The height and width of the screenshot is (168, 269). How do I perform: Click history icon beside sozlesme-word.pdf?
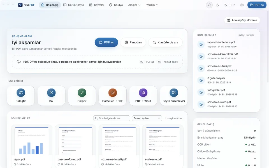click(x=201, y=104)
